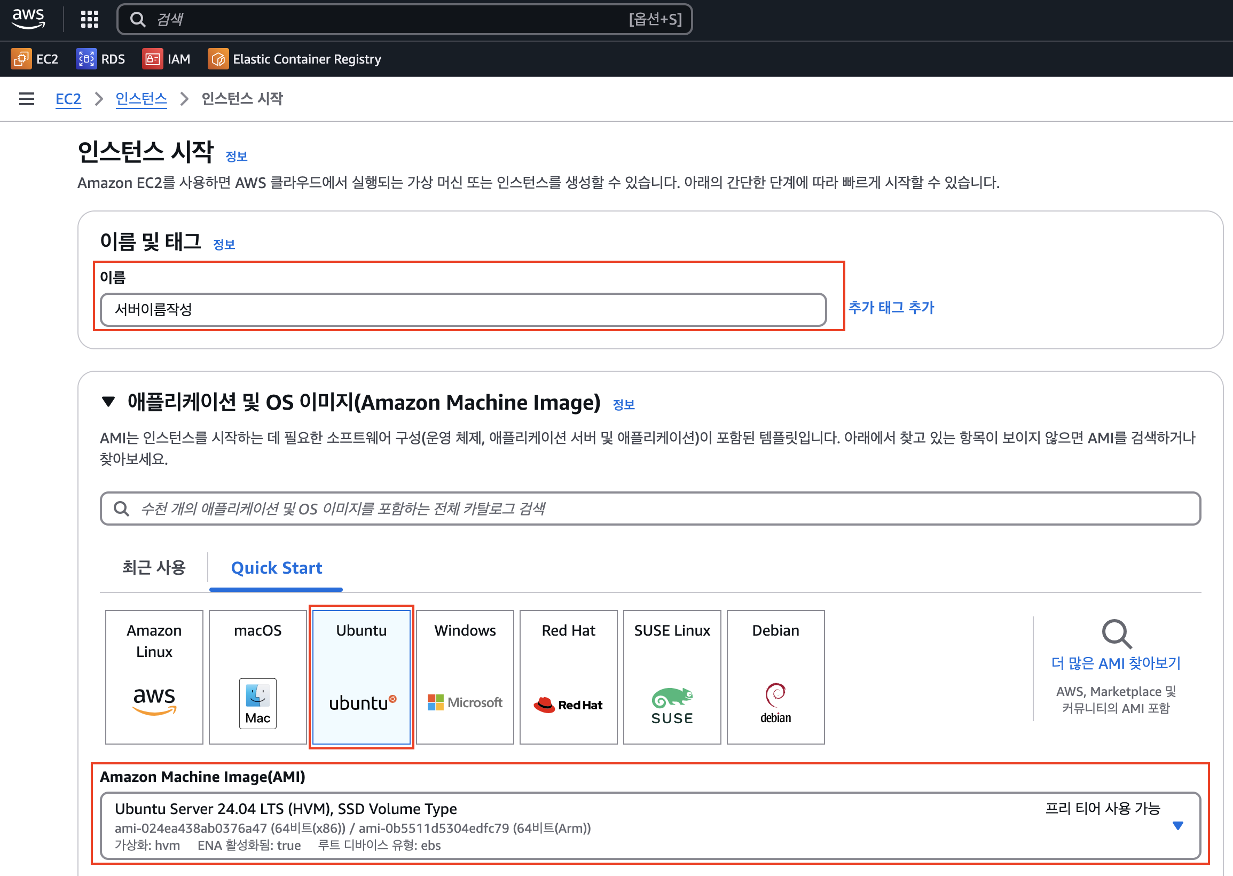Select the Amazon Linux OS tile
The width and height of the screenshot is (1233, 876).
coord(154,676)
